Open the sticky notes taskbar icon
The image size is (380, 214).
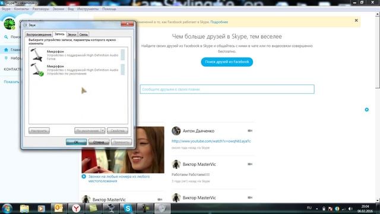(93, 209)
